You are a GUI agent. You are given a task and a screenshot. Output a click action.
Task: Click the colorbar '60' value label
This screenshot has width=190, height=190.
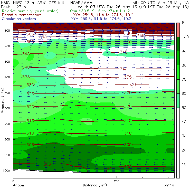point(184,93)
